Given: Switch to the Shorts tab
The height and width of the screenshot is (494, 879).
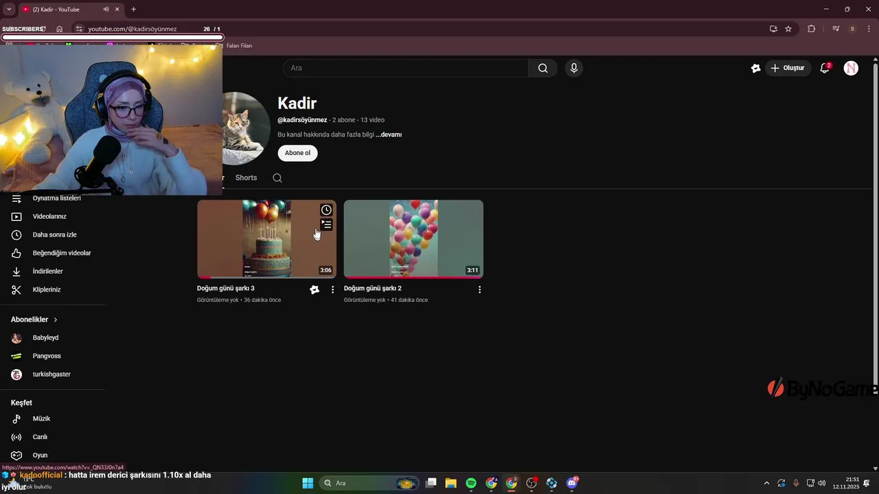Looking at the screenshot, I should pyautogui.click(x=246, y=178).
